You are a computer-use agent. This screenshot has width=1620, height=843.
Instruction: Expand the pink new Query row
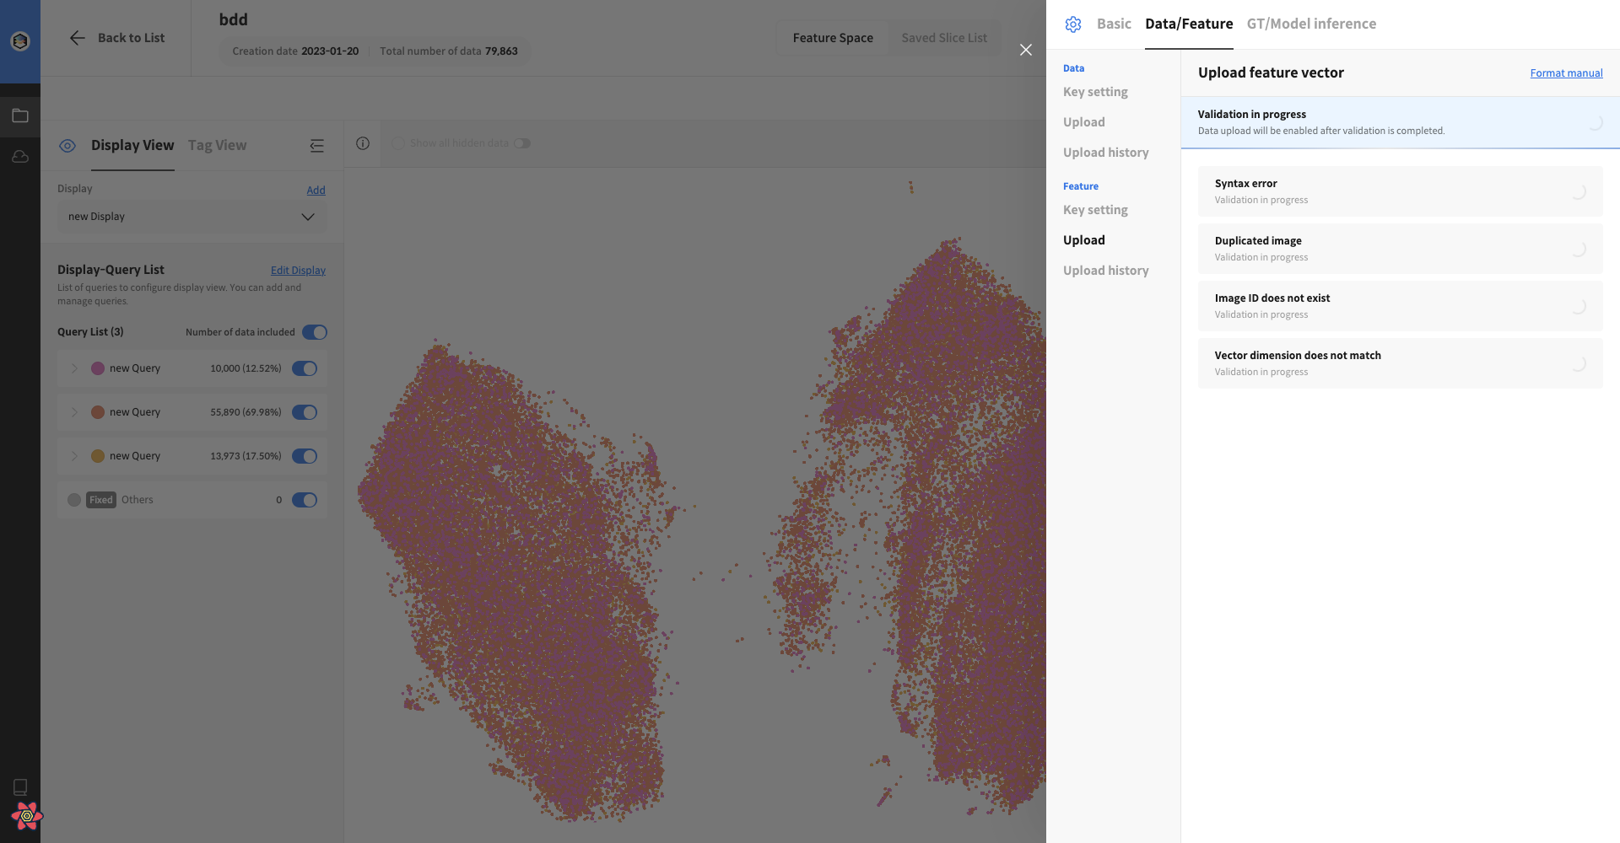click(74, 368)
